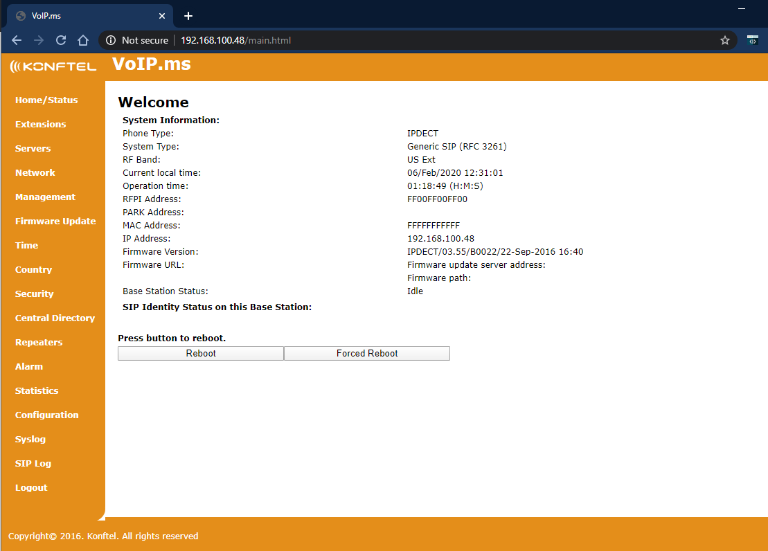The width and height of the screenshot is (768, 551).
Task: Click the Konftel copyright footer text
Action: pos(103,536)
